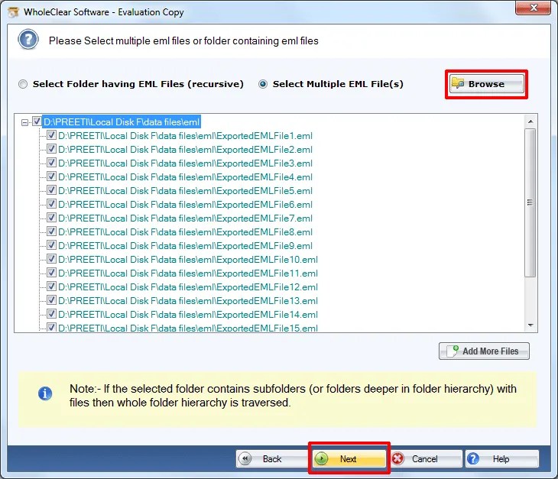
Task: Uncheck ExportedEMLFile3.eml checkbox
Action: [52, 163]
